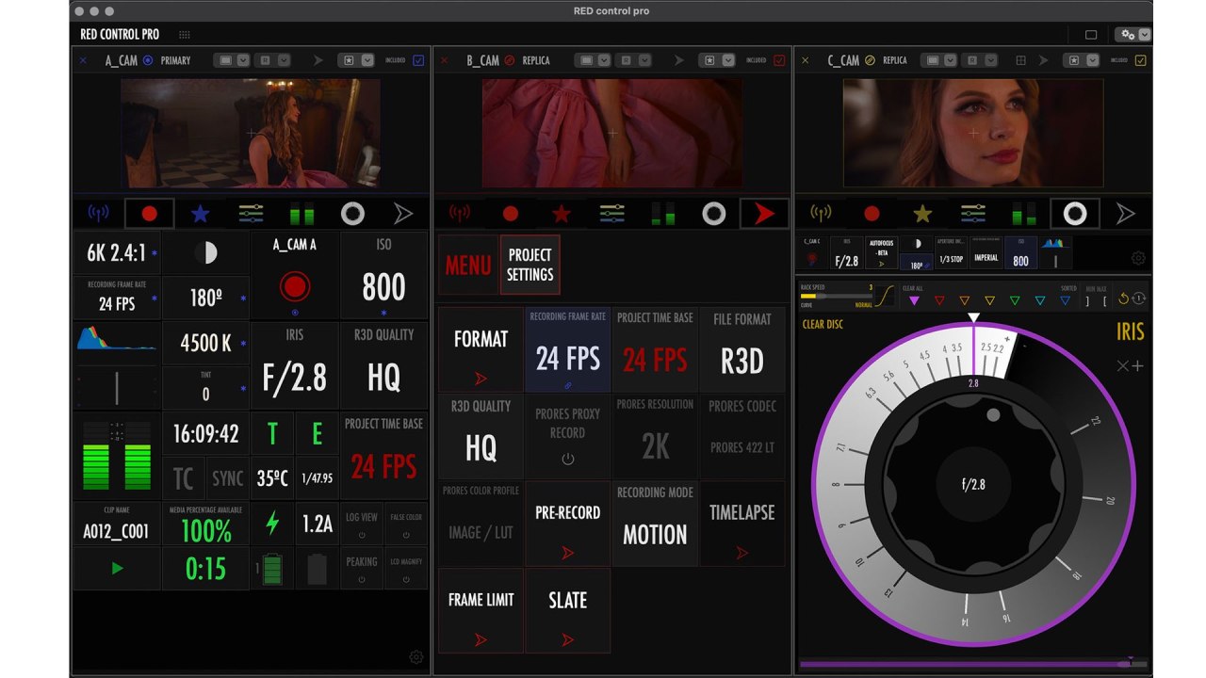Toggle B_CAM INCLUDED checkbox
This screenshot has height=678, width=1206.
click(779, 60)
